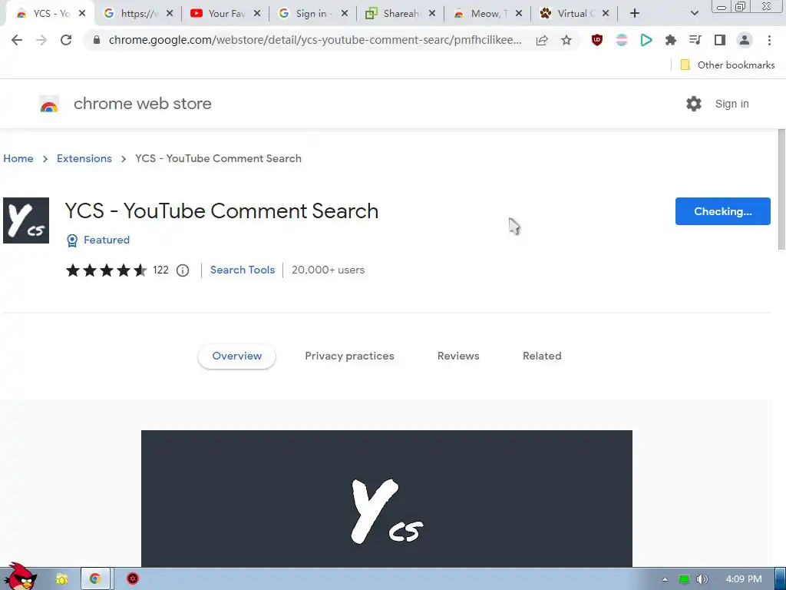Open the Privacy practices tab
Viewport: 786px width, 590px height.
[x=349, y=356]
